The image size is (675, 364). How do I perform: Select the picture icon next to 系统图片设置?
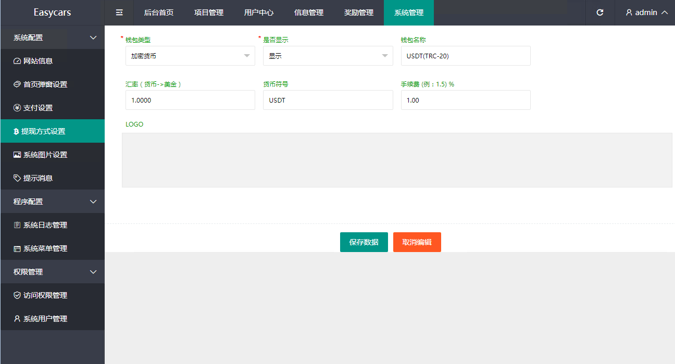18,154
